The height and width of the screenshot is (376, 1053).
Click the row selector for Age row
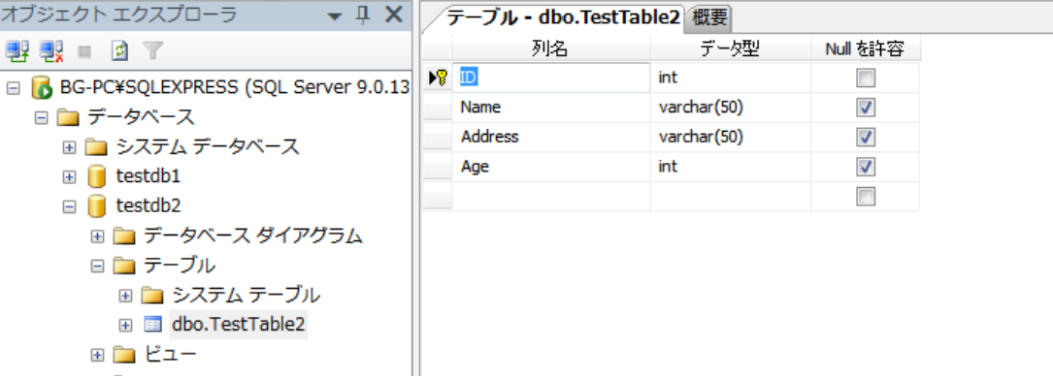coord(437,167)
